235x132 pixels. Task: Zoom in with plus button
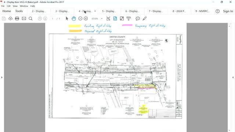86,19
